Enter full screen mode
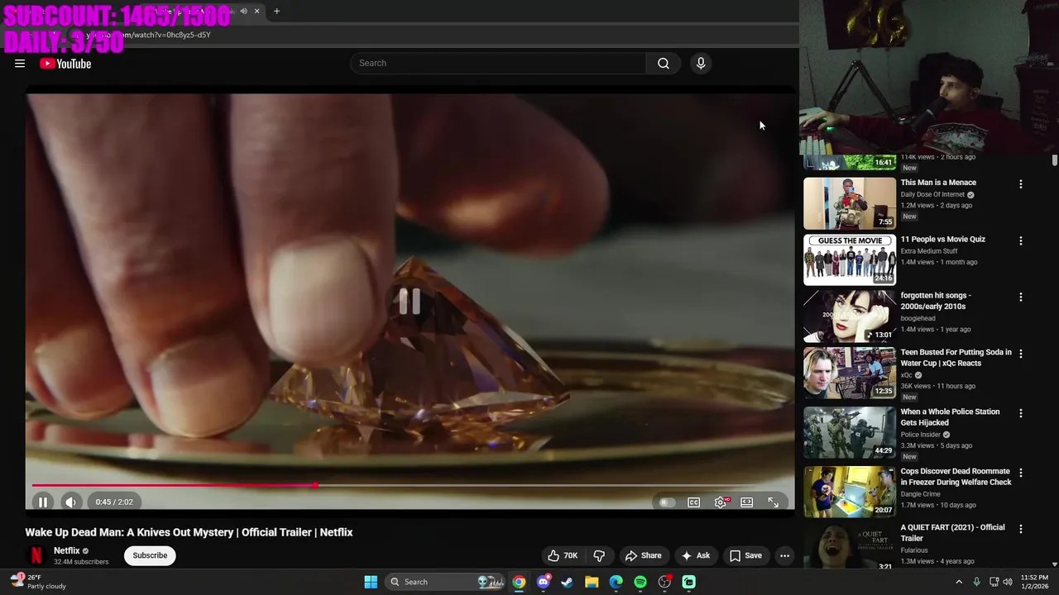This screenshot has width=1059, height=595. click(773, 502)
